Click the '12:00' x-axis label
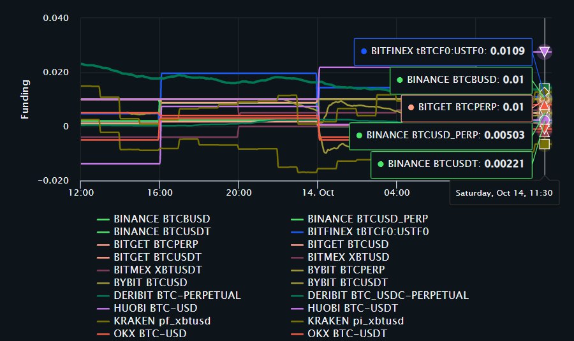Screen dimensions: 574x341 coord(81,193)
